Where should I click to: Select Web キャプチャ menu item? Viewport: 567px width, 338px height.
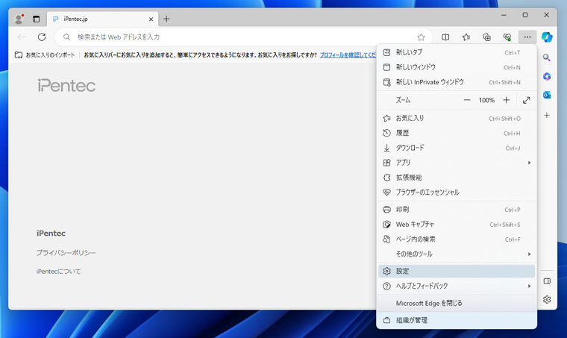point(457,225)
